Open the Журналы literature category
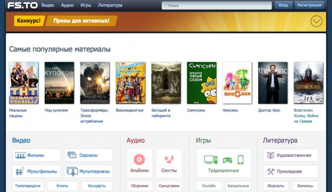Screen dimensions: 332x192 click(x=276, y=186)
